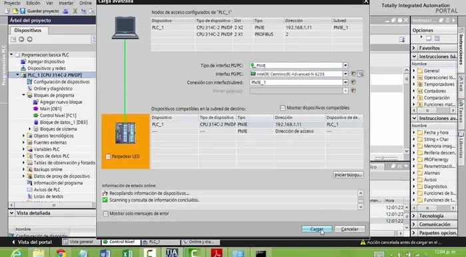
Task: Expand the Bloques de sistema node
Action: (x=30, y=129)
